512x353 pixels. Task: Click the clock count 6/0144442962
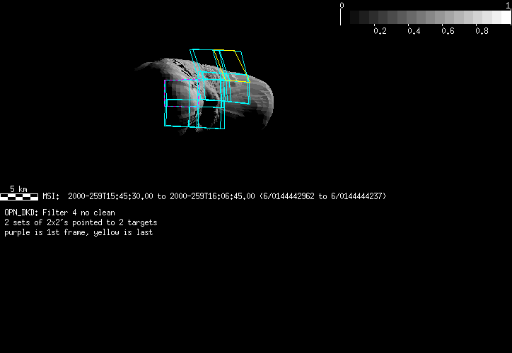[289, 196]
